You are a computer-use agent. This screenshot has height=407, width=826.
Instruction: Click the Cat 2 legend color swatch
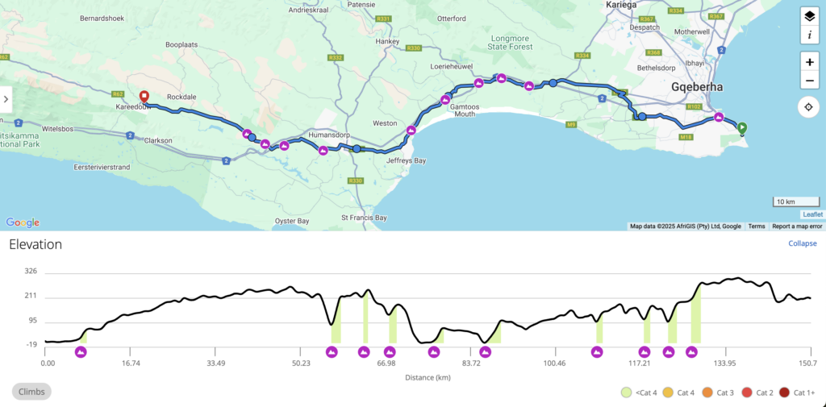pos(748,392)
